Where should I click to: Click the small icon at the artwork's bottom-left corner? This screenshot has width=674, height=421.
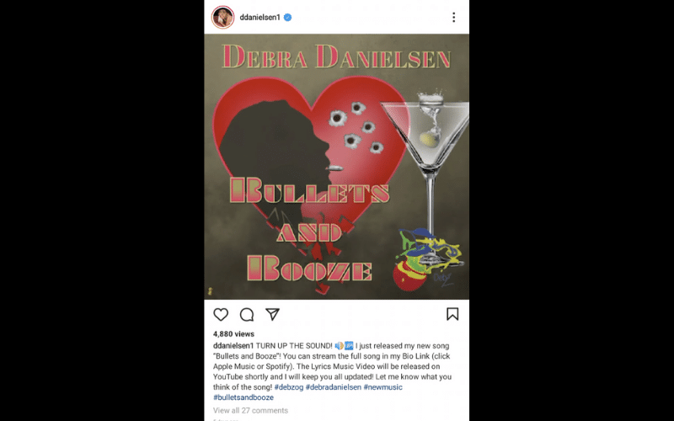pyautogui.click(x=210, y=291)
